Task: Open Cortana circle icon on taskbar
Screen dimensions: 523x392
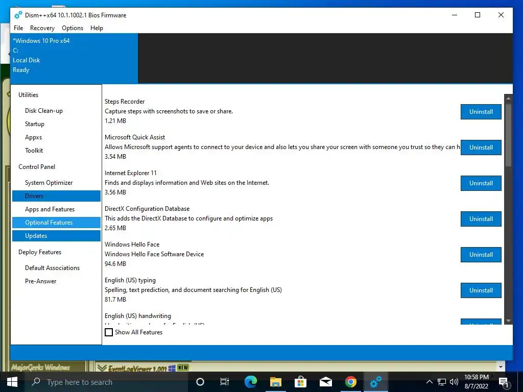Action: click(200, 382)
